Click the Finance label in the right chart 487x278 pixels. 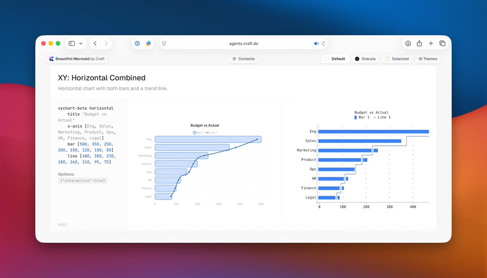coord(308,188)
